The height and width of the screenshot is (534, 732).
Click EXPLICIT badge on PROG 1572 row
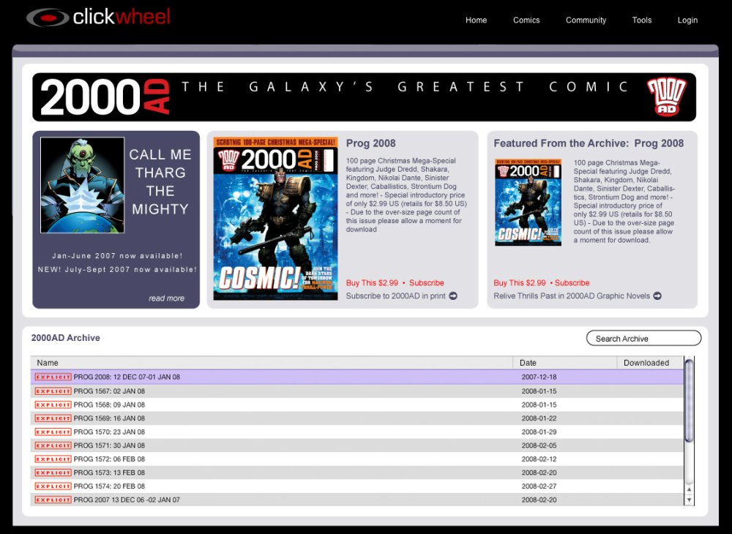(53, 459)
